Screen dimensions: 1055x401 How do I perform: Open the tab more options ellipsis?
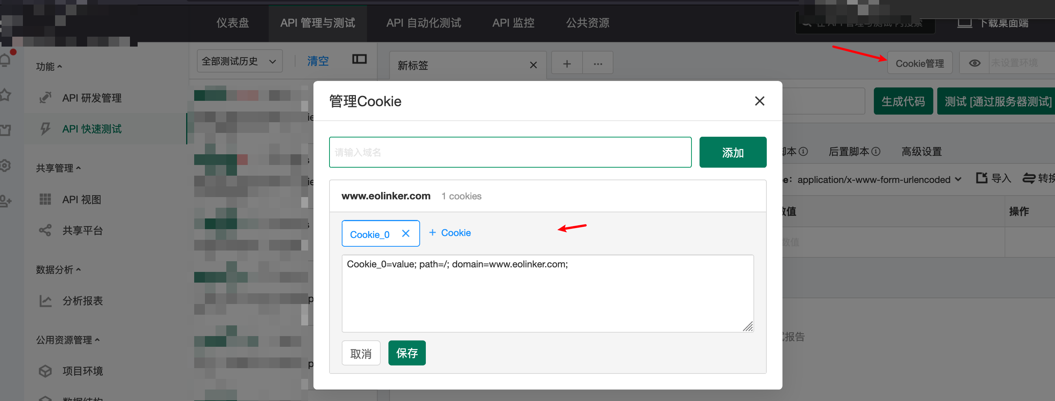coord(597,64)
